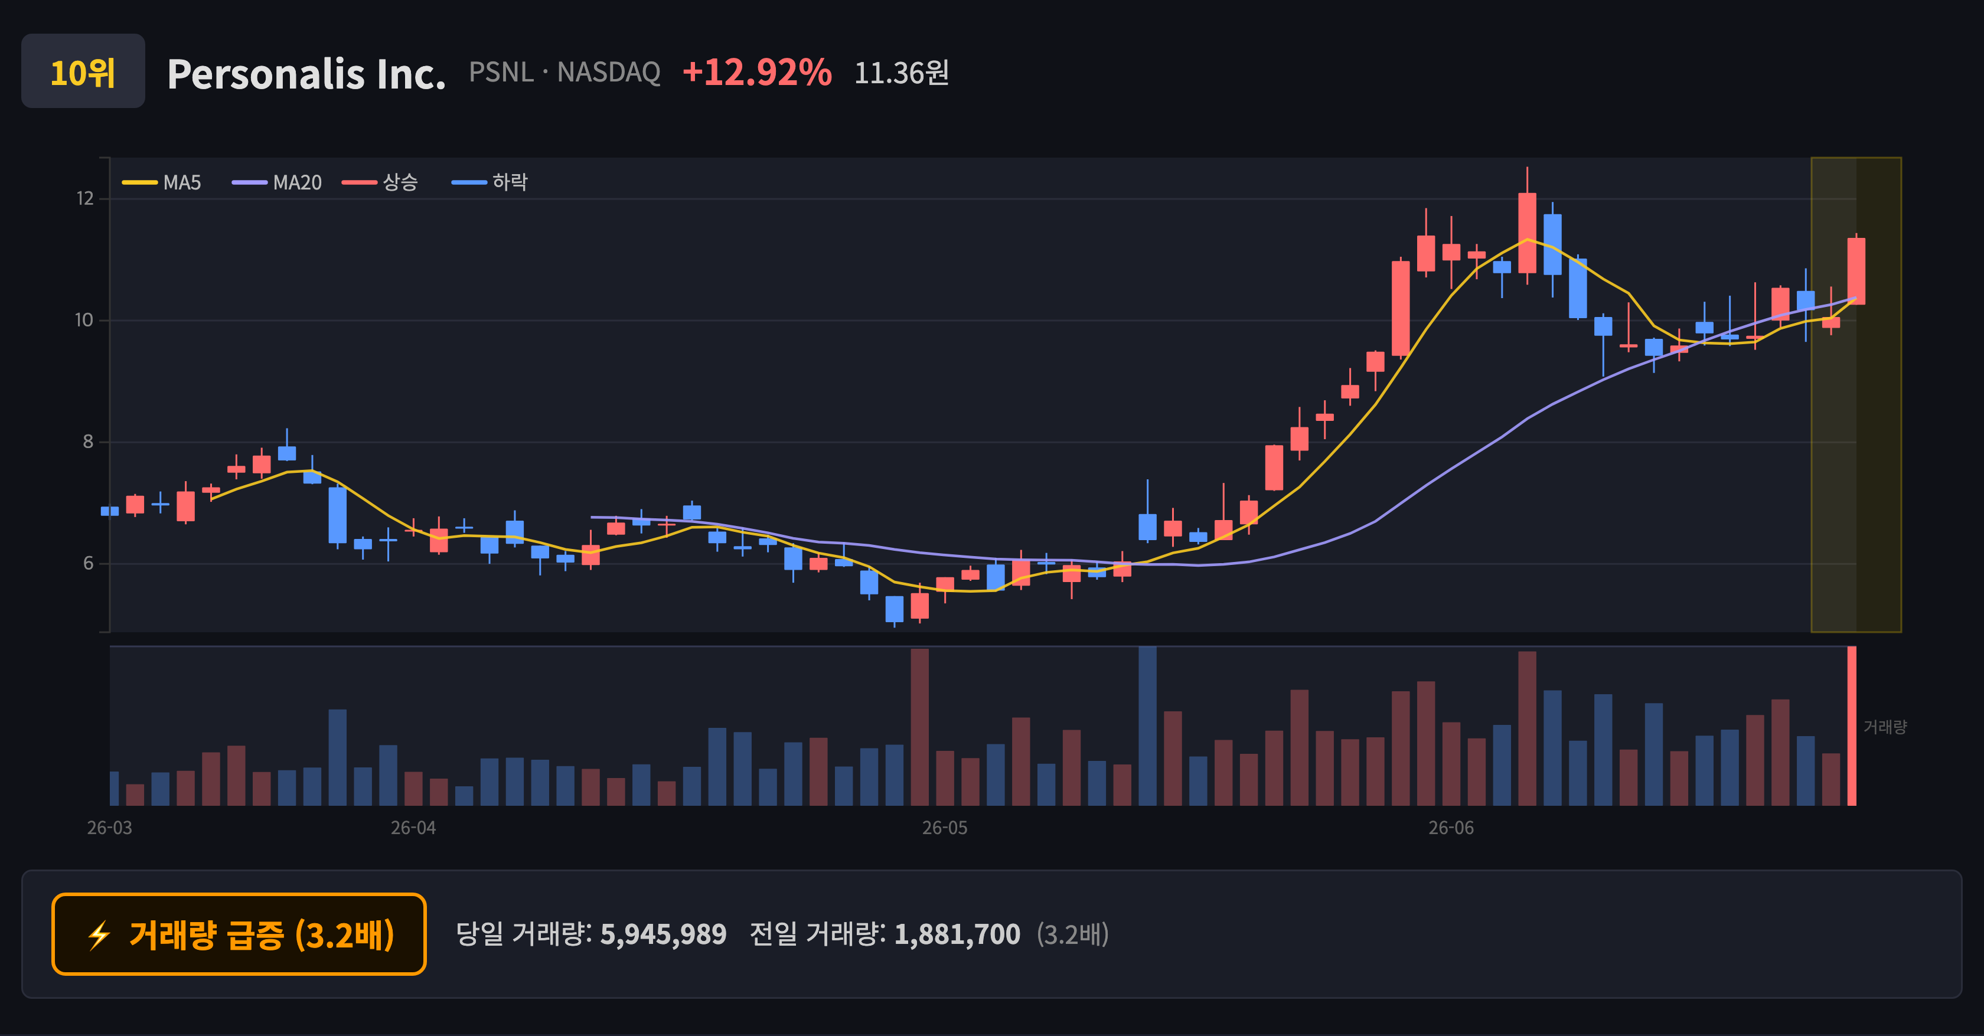Click the Personalis Inc. title
The width and height of the screenshot is (1984, 1036).
coord(306,74)
